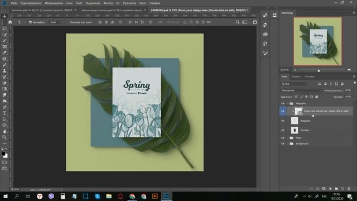The image size is (357, 201).
Task: Switch to the Channels tab in Layers panel group
Action: 296,76
